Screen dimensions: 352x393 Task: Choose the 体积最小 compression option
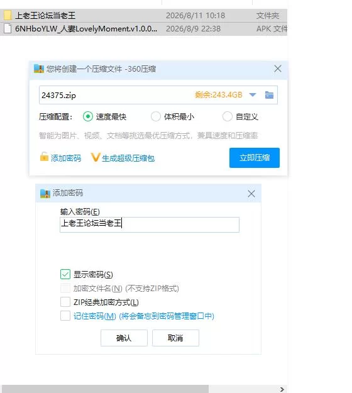(x=156, y=116)
